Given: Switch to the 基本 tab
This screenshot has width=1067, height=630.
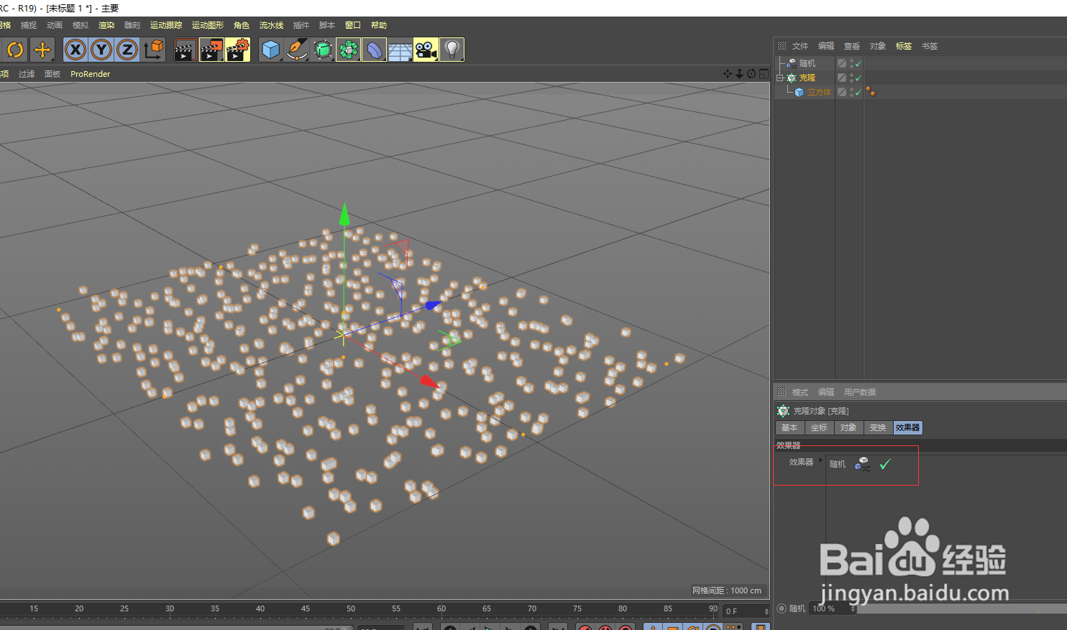Looking at the screenshot, I should point(789,427).
